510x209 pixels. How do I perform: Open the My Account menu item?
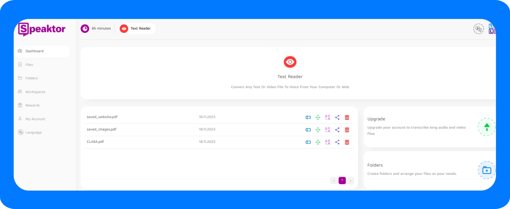31,119
